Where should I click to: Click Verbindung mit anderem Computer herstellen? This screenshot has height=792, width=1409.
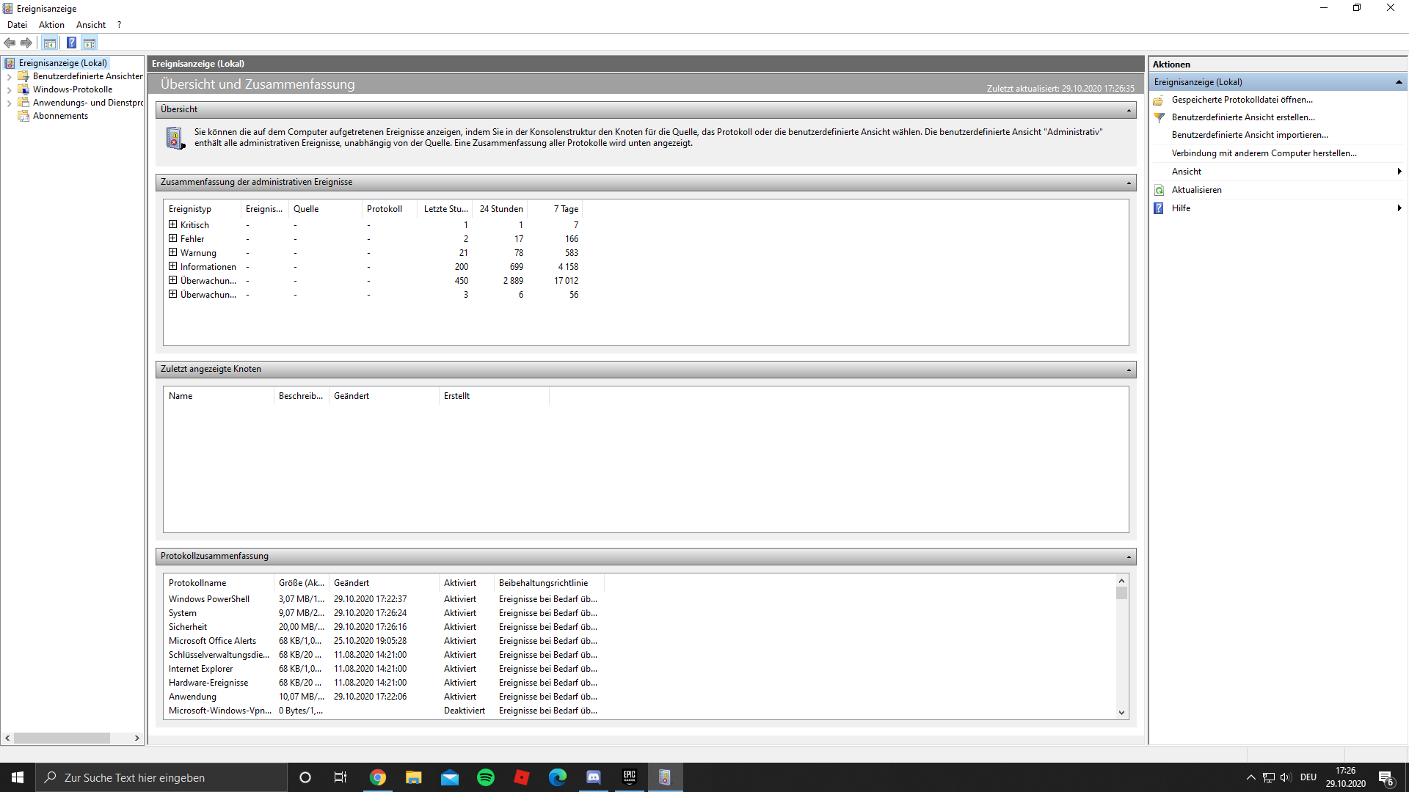1264,153
